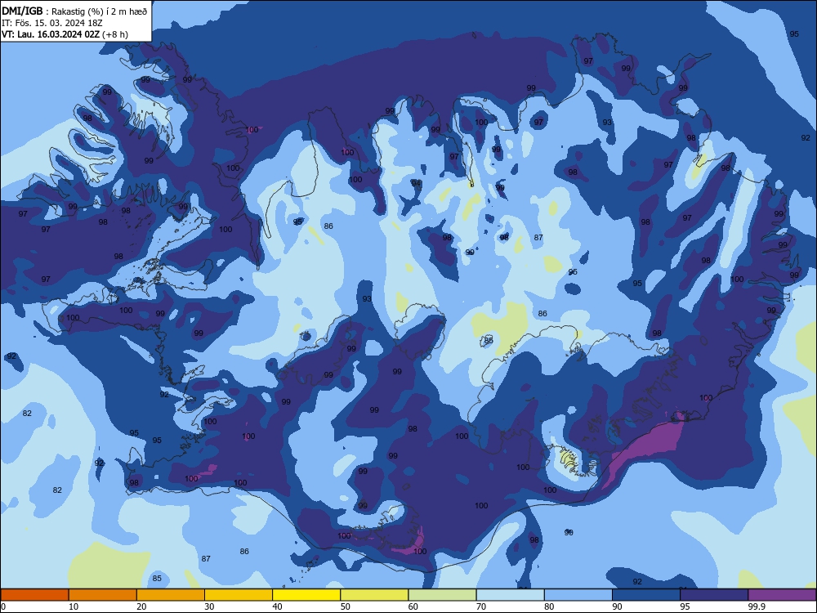
Task: Click the '10' tick label under the color scale
Action: point(74,606)
